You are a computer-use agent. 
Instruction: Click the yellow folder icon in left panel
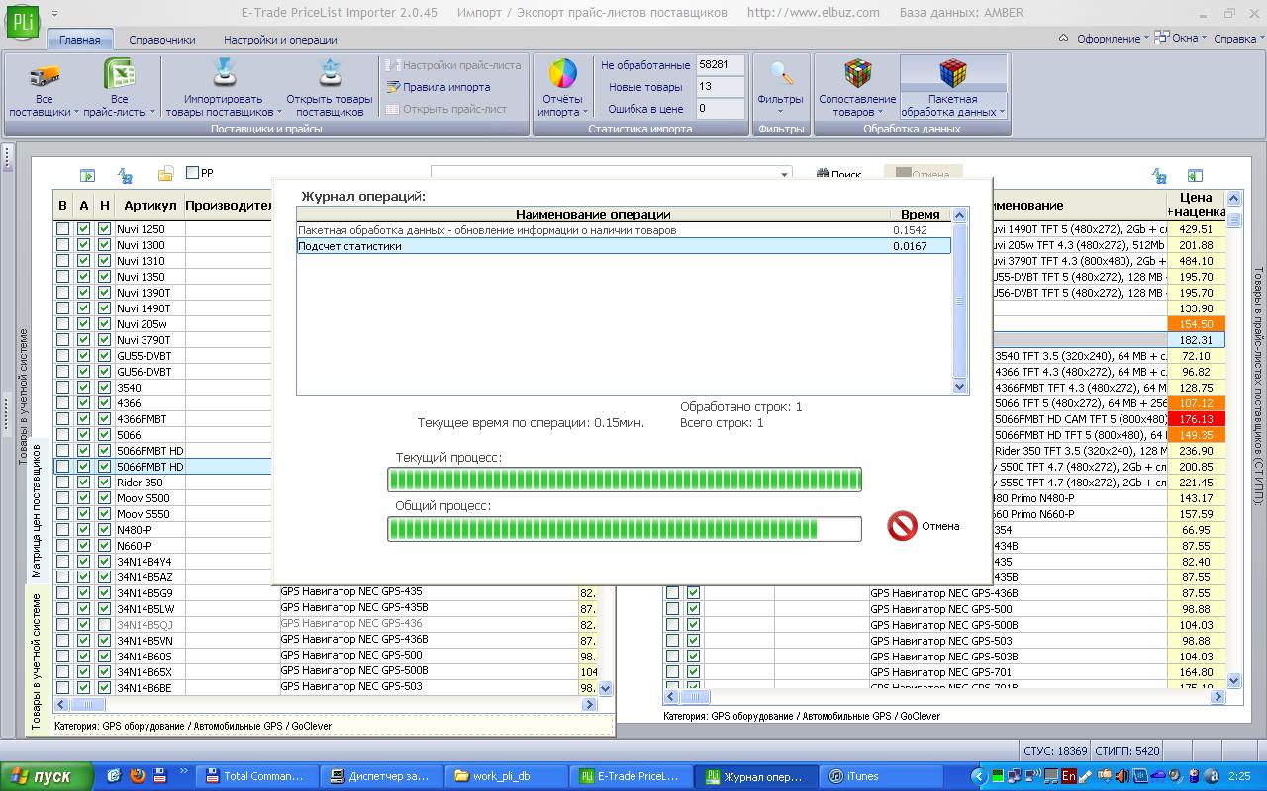tap(166, 175)
